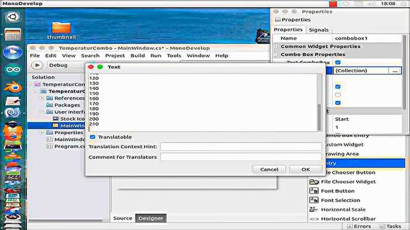Launch the media player dock icon
This screenshot has width=410, height=230.
pyautogui.click(x=12, y=52)
